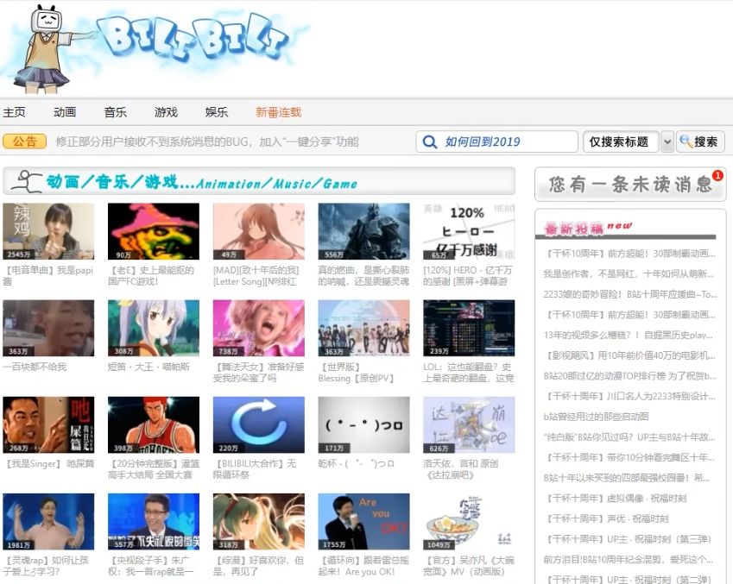The height and width of the screenshot is (584, 733).
Task: Open 川口名人为2233特别设计 list entry
Action: pos(630,396)
